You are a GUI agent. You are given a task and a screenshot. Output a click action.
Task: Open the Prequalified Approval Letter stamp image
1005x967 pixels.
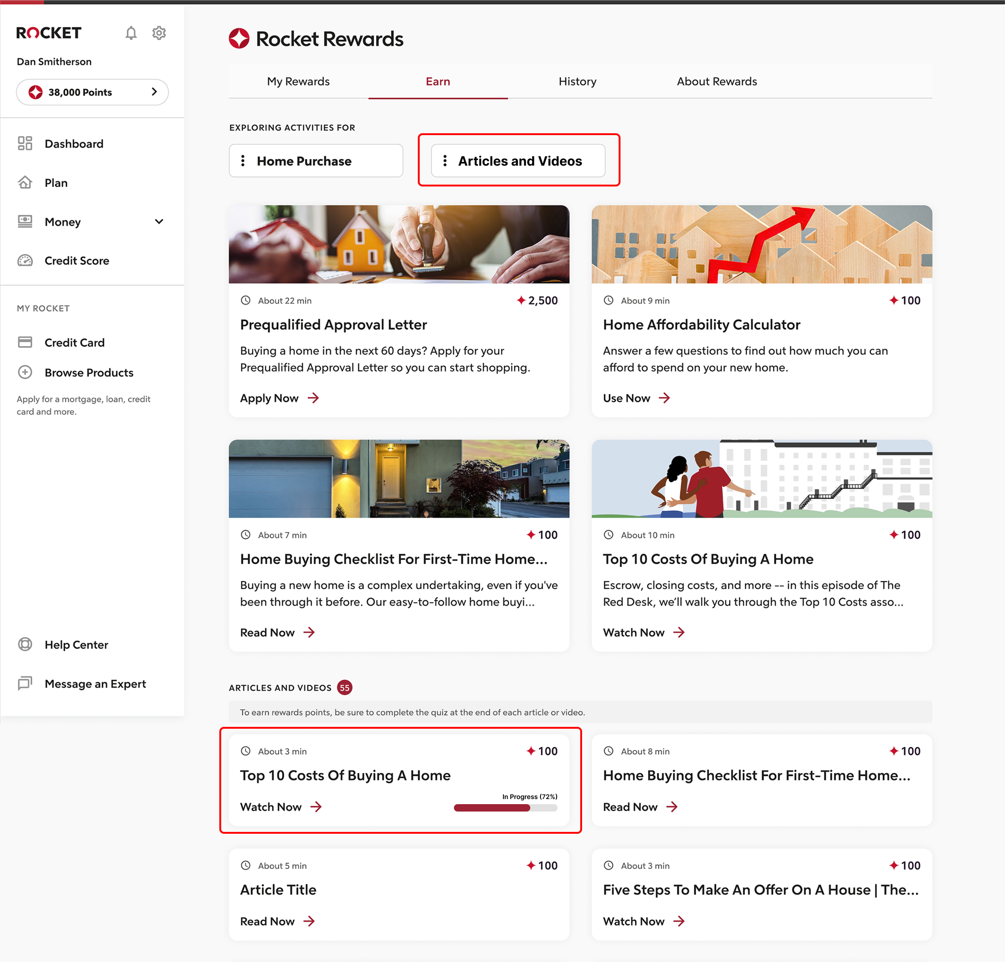[399, 244]
